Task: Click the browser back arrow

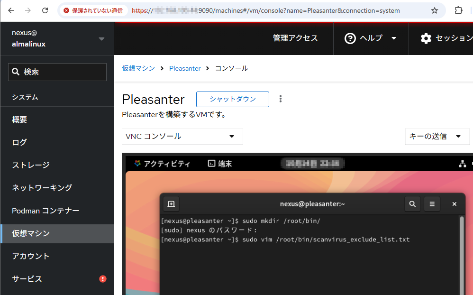Action: pos(11,10)
